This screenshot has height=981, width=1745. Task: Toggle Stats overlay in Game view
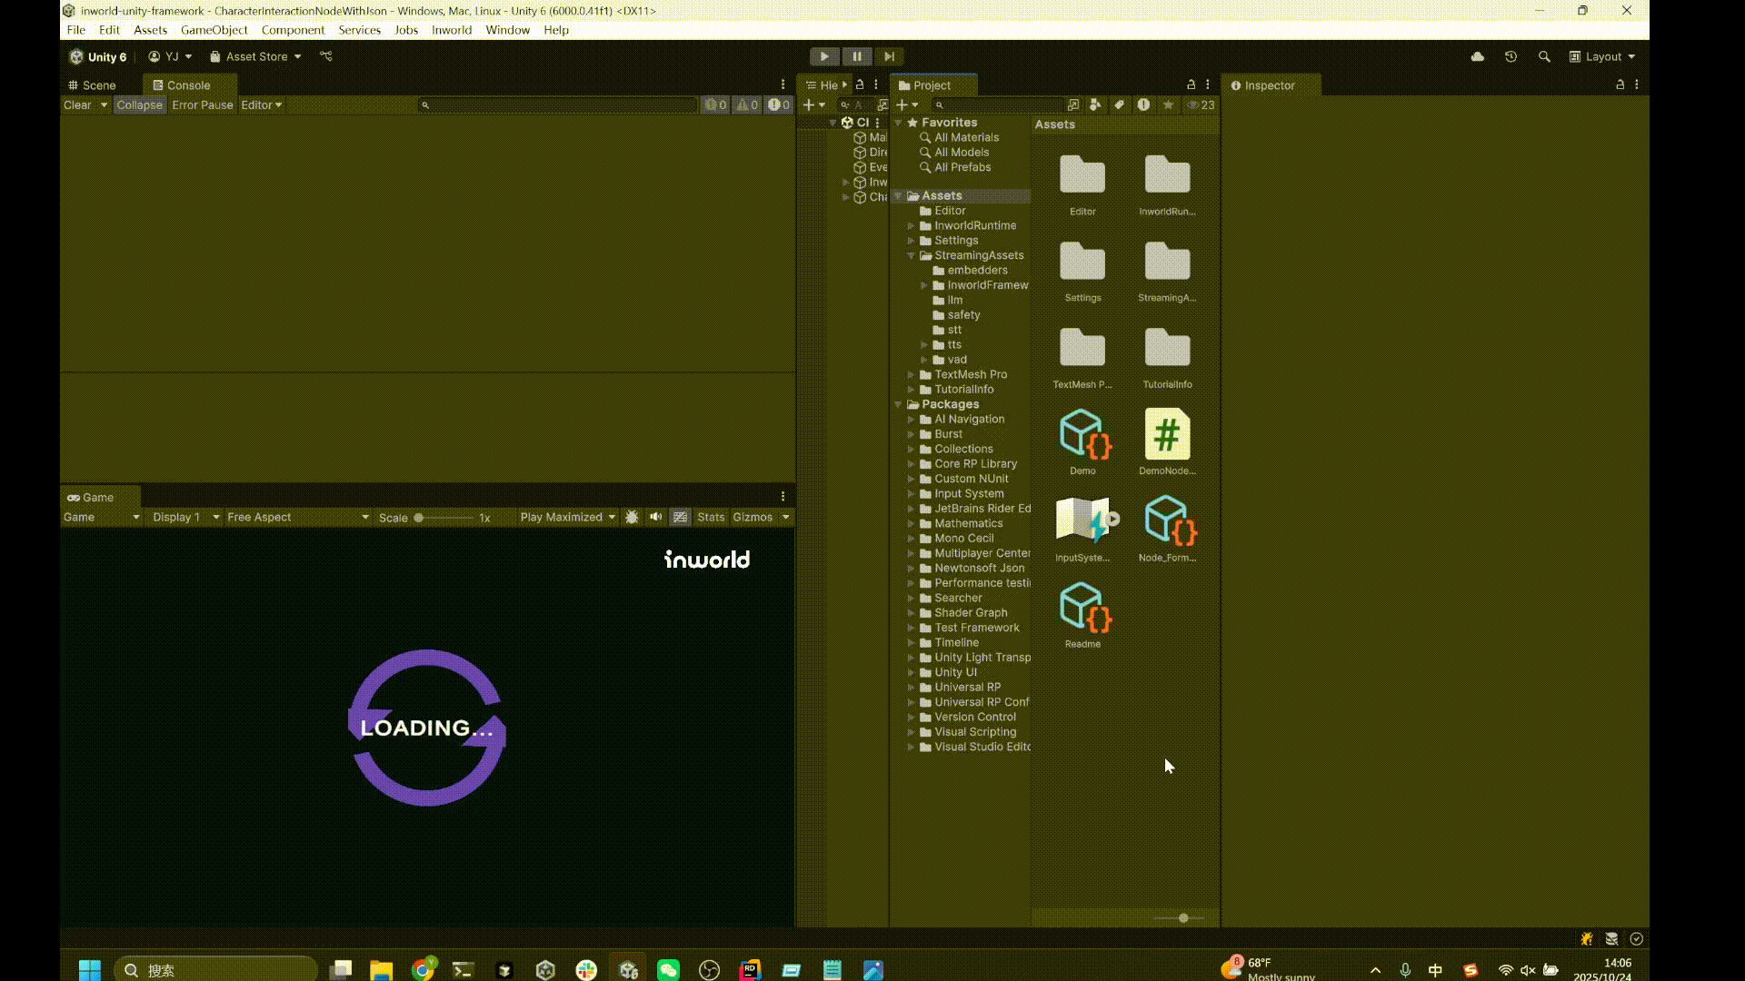[710, 517]
